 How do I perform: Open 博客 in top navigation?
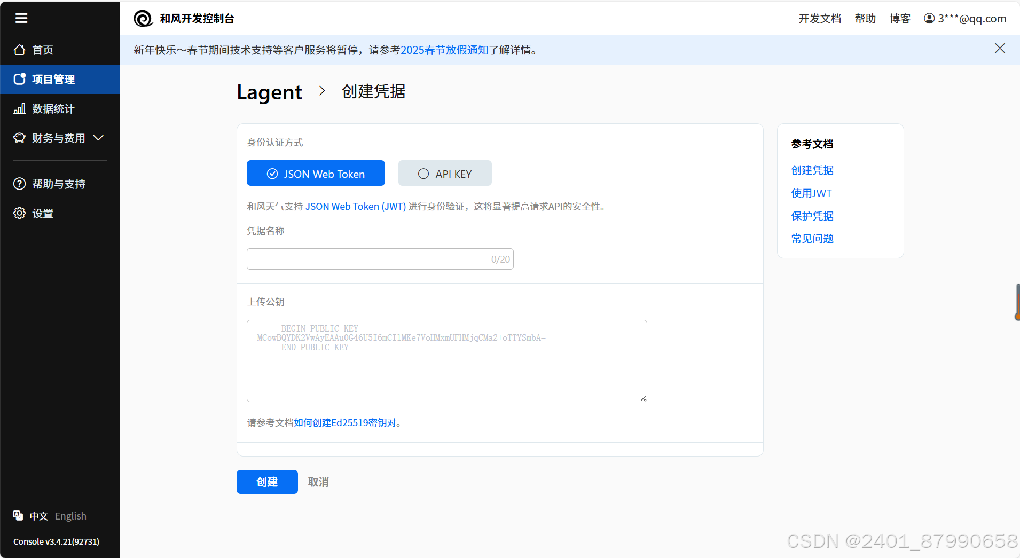pos(900,19)
